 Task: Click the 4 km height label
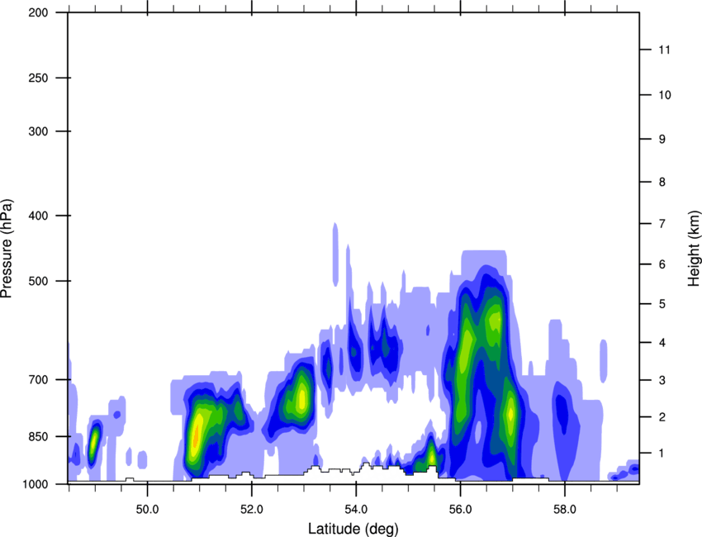(x=662, y=343)
